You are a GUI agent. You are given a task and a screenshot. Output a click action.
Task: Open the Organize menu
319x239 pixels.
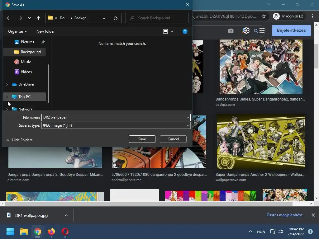click(17, 31)
